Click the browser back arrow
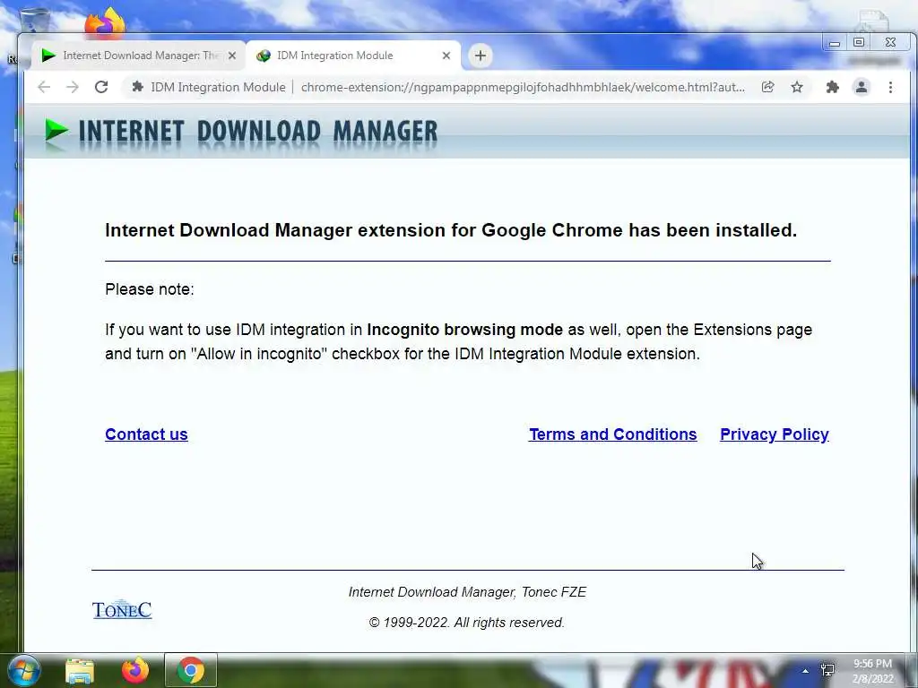This screenshot has width=918, height=688. point(44,87)
